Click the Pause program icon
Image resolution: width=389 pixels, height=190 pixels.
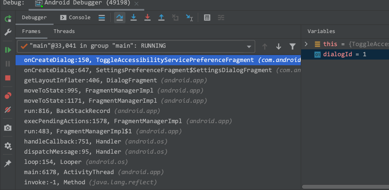click(8, 64)
